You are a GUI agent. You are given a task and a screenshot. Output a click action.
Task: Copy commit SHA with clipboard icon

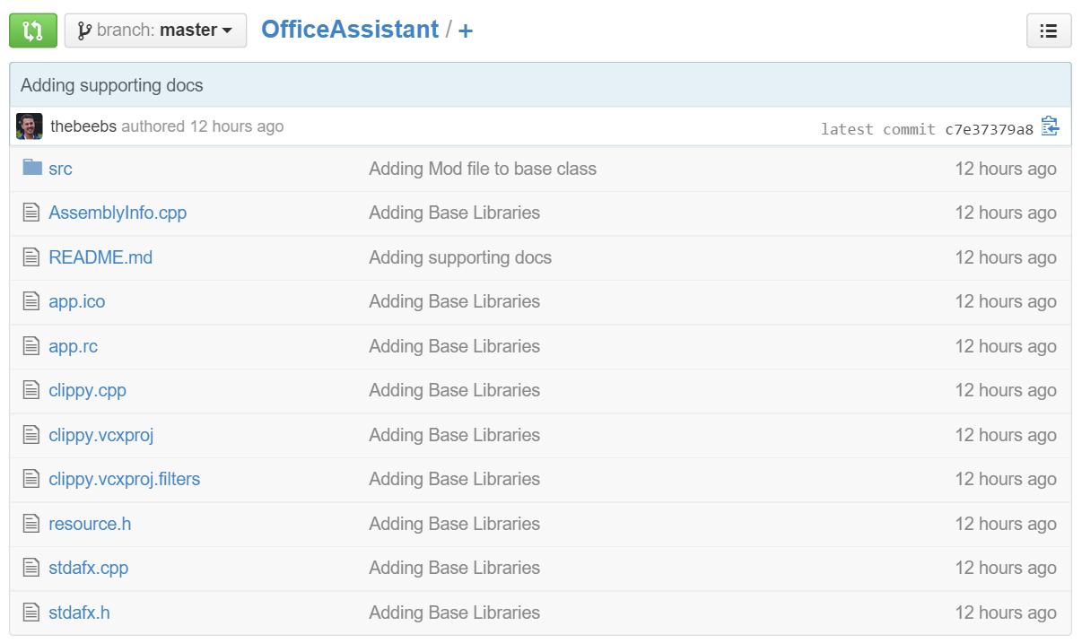(1051, 126)
